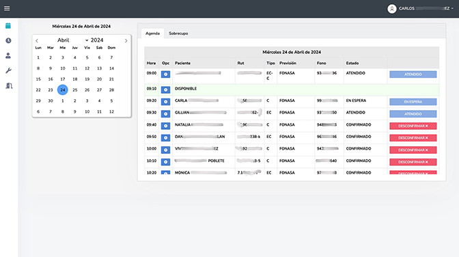The image size is (459, 257).
Task: Open options for the 09:50 appointment
Action: tap(165, 138)
